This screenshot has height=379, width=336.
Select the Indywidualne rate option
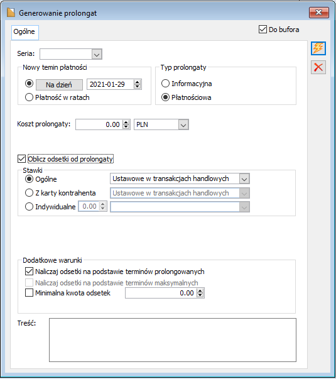point(29,207)
